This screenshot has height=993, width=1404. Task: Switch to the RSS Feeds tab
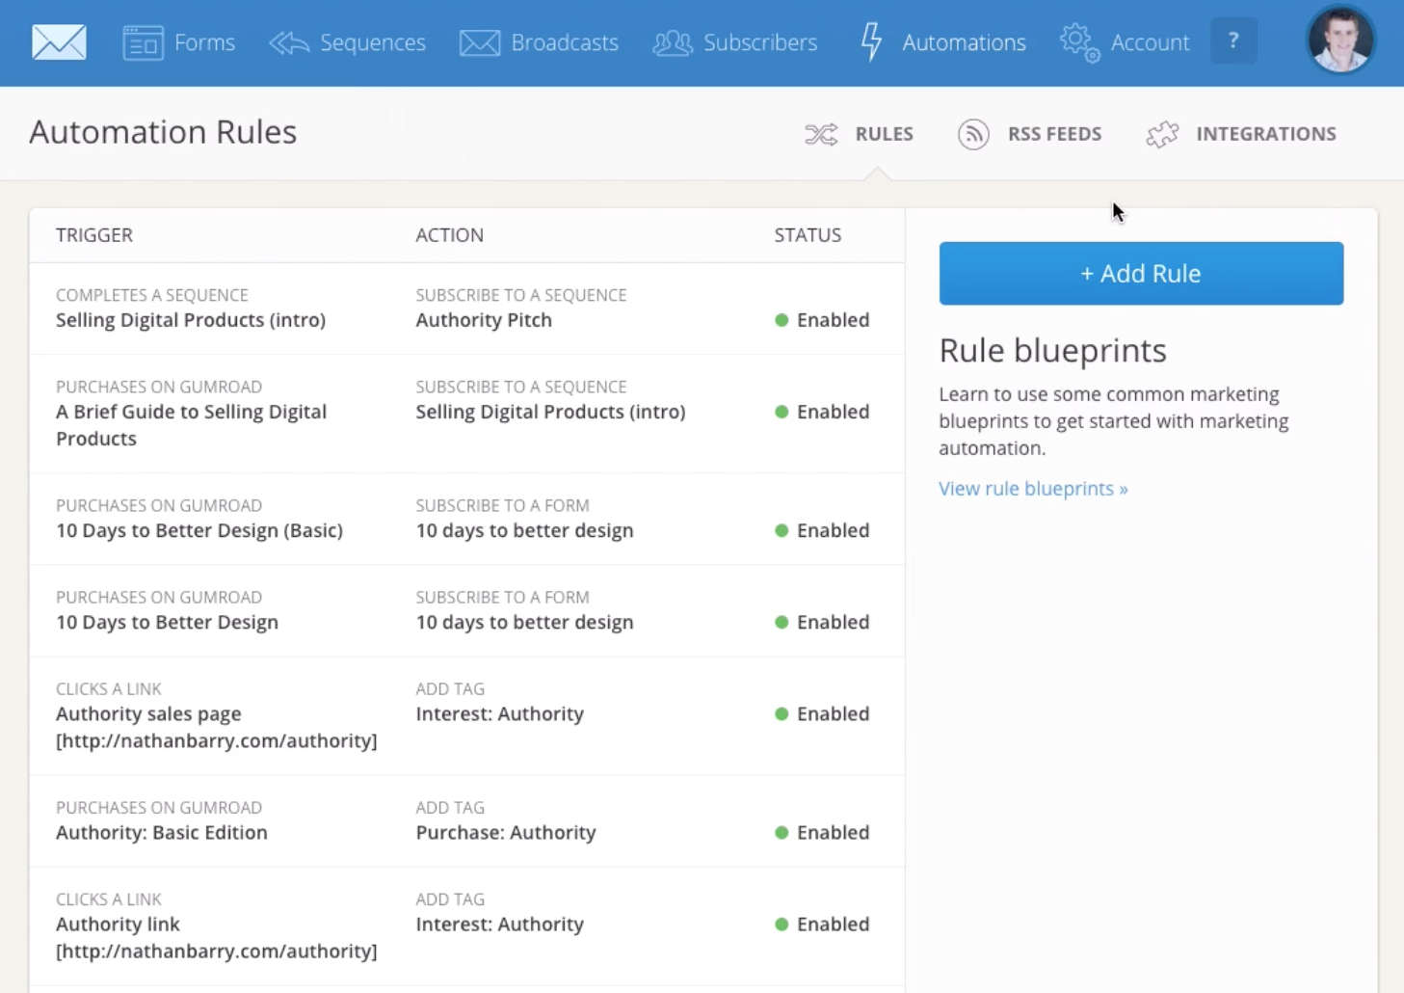[1030, 134]
